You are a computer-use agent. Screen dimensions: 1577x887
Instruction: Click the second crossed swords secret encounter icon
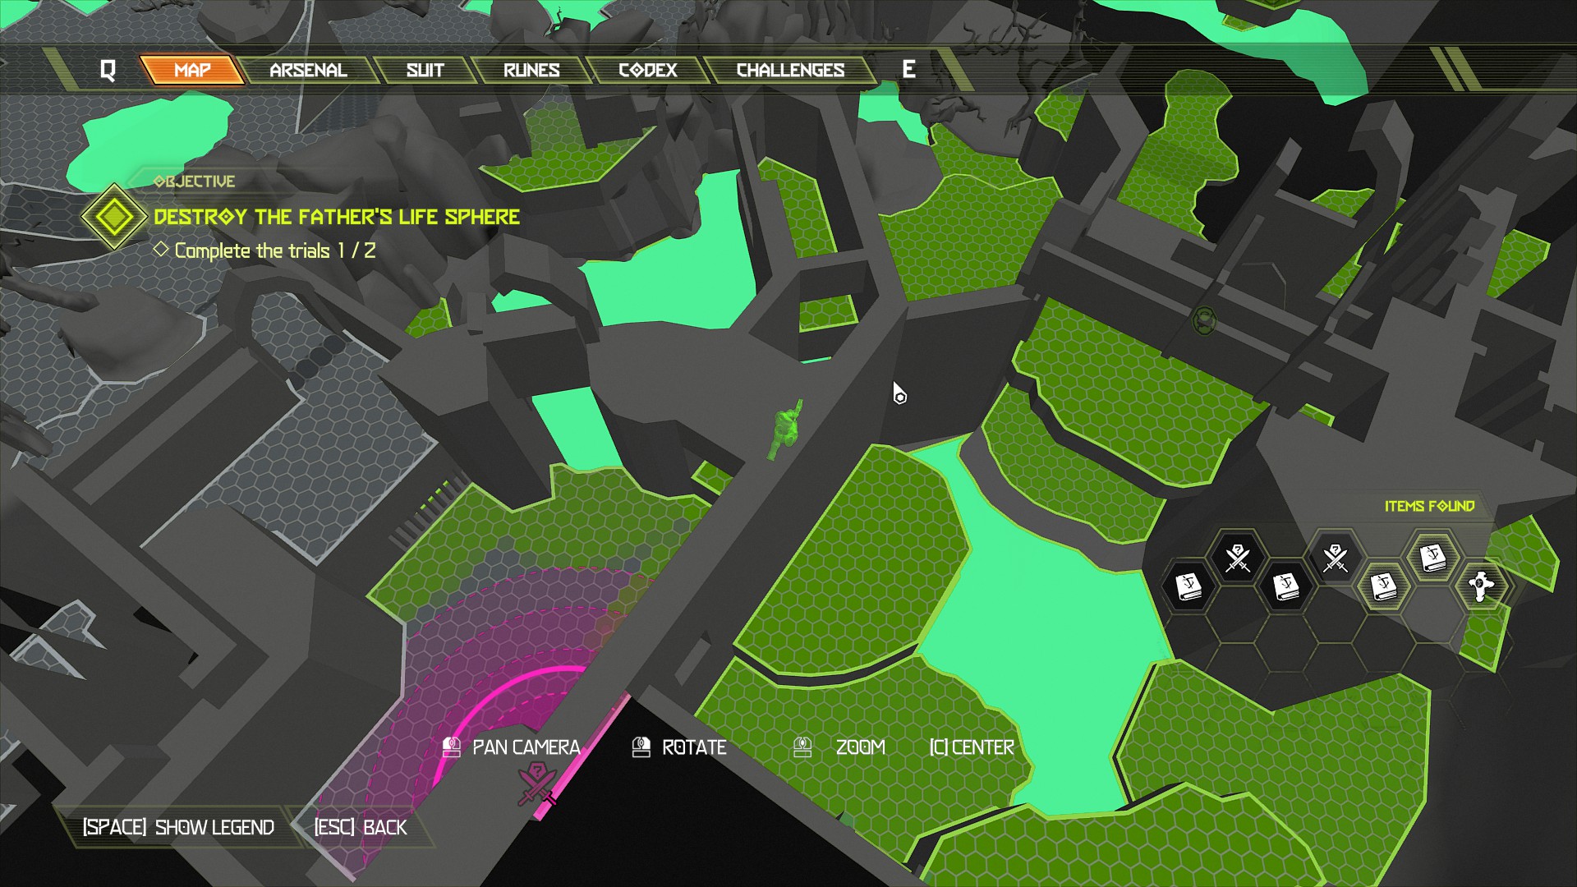click(1336, 557)
